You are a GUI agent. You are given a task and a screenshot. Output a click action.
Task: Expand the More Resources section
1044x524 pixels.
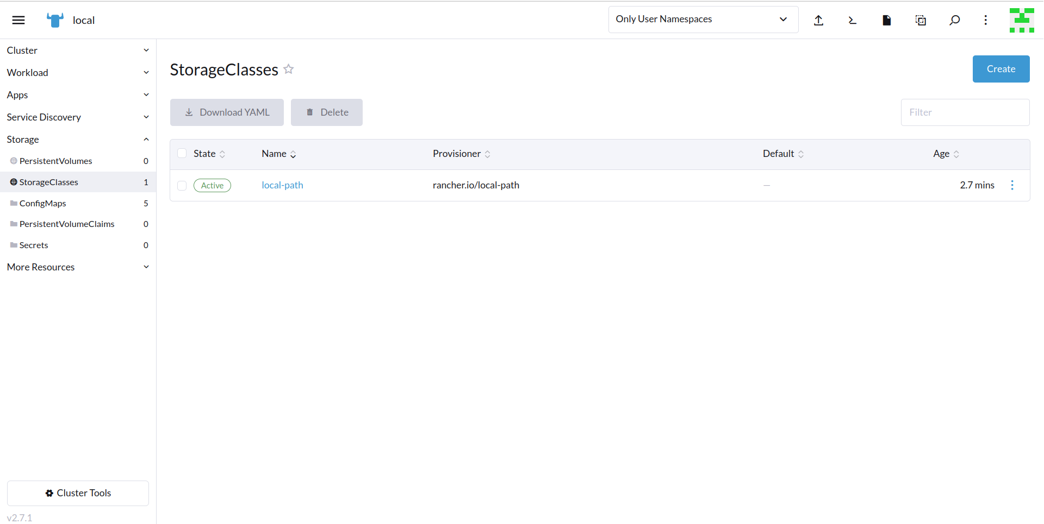point(78,267)
